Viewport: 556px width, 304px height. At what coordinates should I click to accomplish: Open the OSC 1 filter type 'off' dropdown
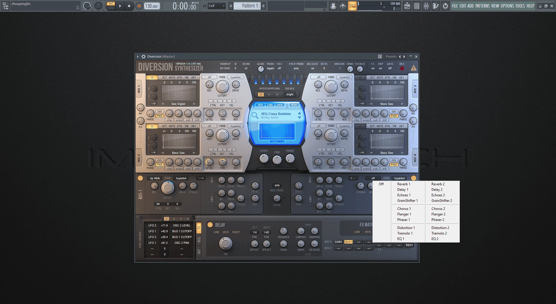point(209,77)
